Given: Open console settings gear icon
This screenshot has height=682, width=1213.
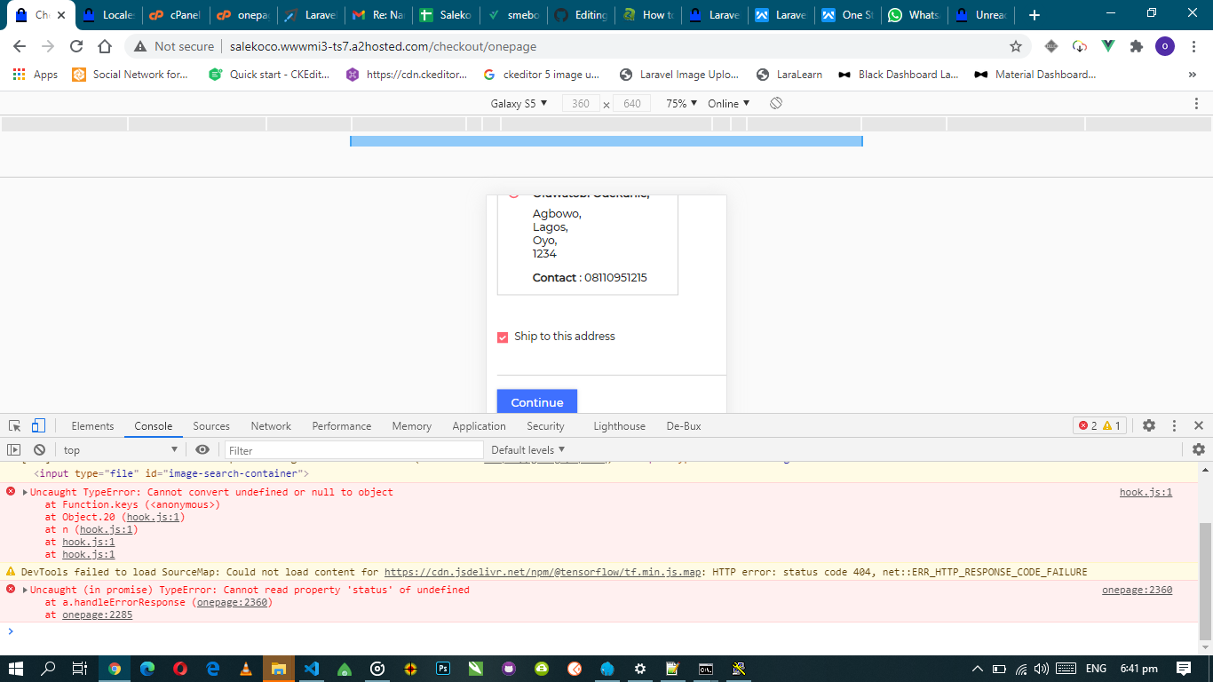Looking at the screenshot, I should point(1199,450).
